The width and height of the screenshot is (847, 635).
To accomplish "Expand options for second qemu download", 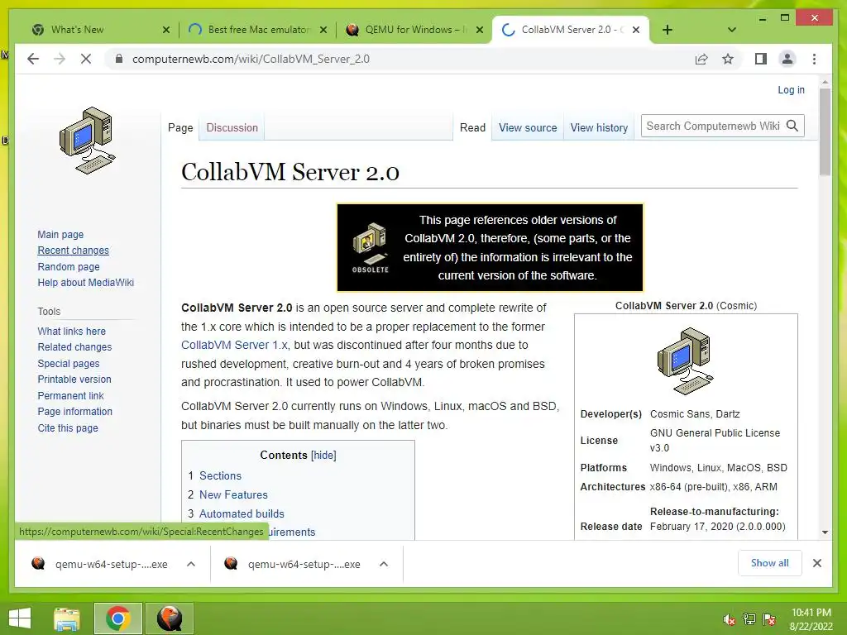I will [x=384, y=564].
